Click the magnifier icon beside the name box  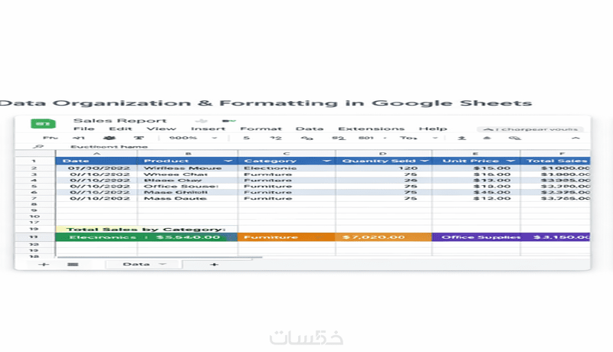point(38,146)
